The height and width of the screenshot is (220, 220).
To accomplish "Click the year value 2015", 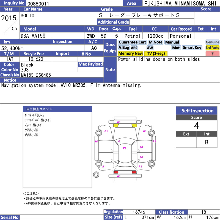I will tap(9, 18).
